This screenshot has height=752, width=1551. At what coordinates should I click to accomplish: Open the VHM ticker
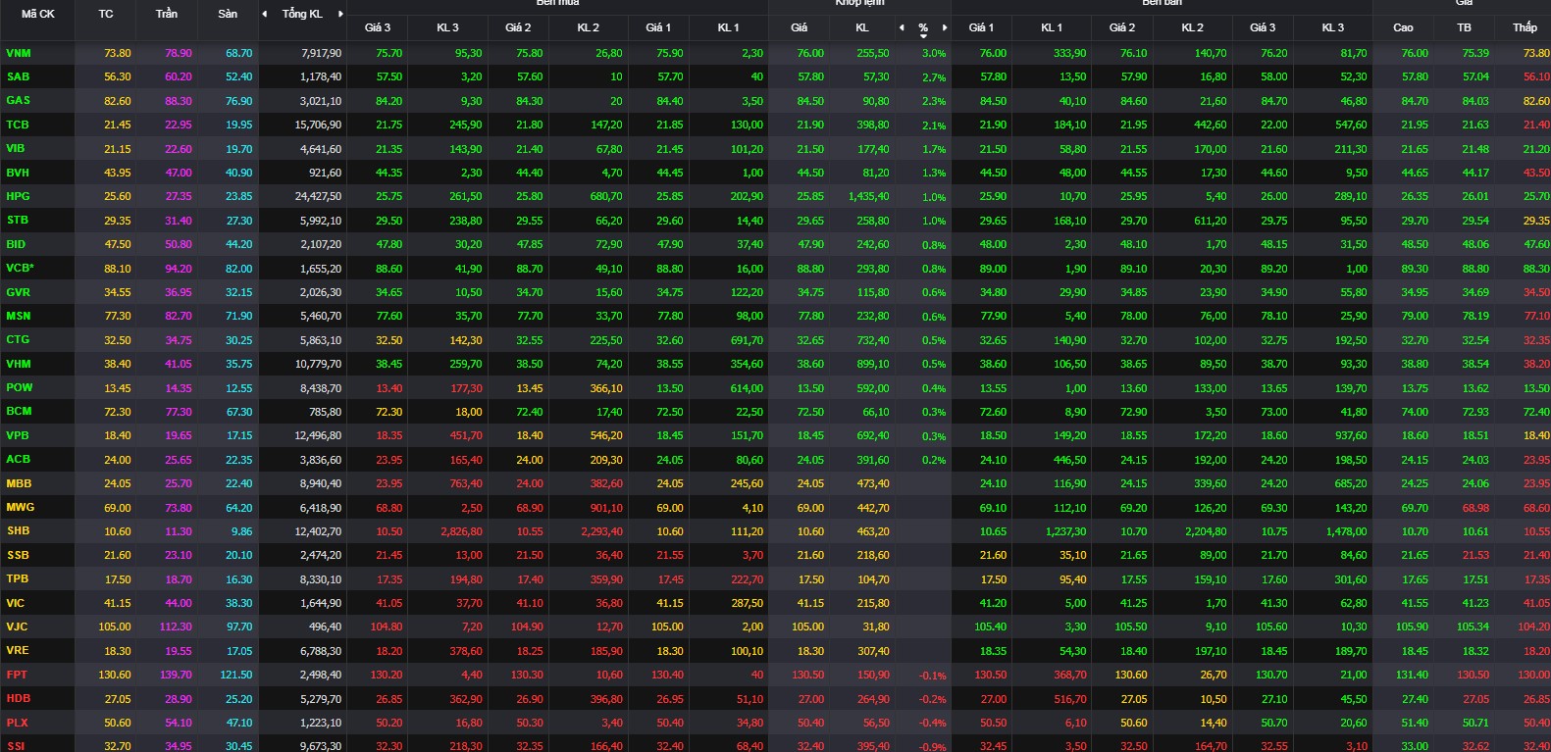[19, 364]
